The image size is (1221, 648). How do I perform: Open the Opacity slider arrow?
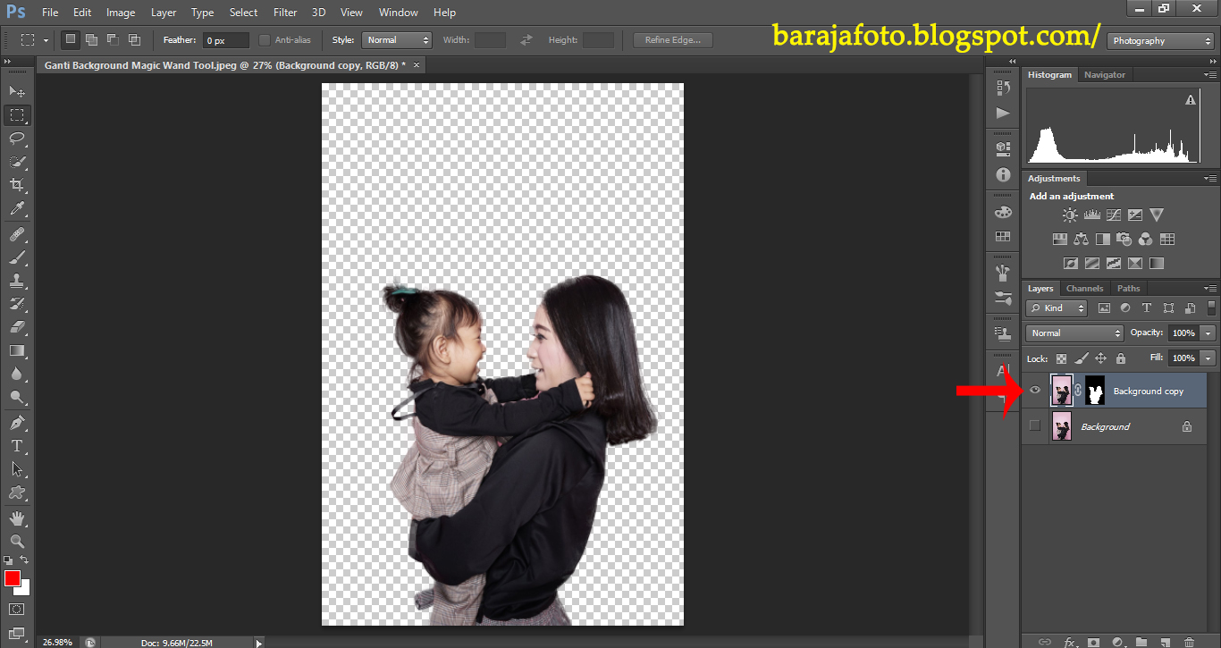click(1208, 332)
